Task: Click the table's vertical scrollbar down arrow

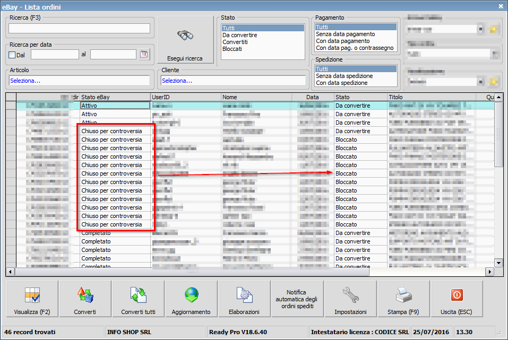Action: pyautogui.click(x=498, y=263)
